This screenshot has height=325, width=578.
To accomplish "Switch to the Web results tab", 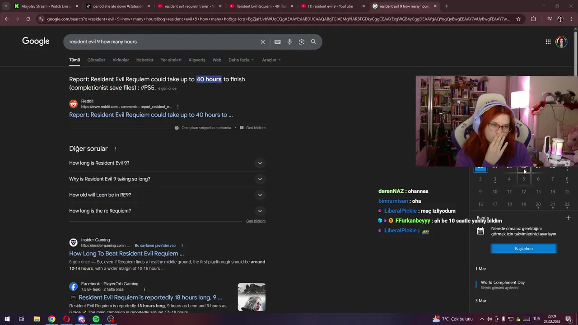I will point(217,60).
